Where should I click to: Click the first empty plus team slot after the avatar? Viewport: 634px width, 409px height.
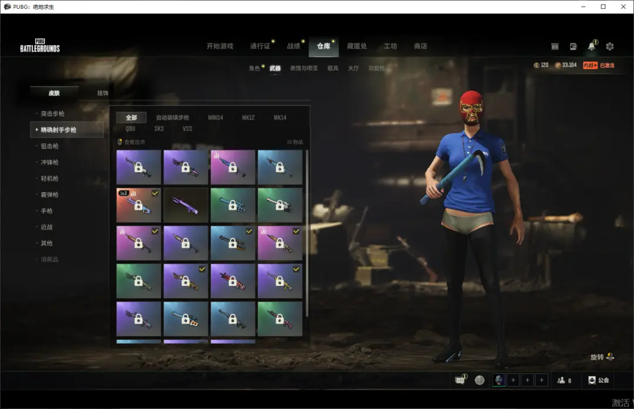pos(513,380)
